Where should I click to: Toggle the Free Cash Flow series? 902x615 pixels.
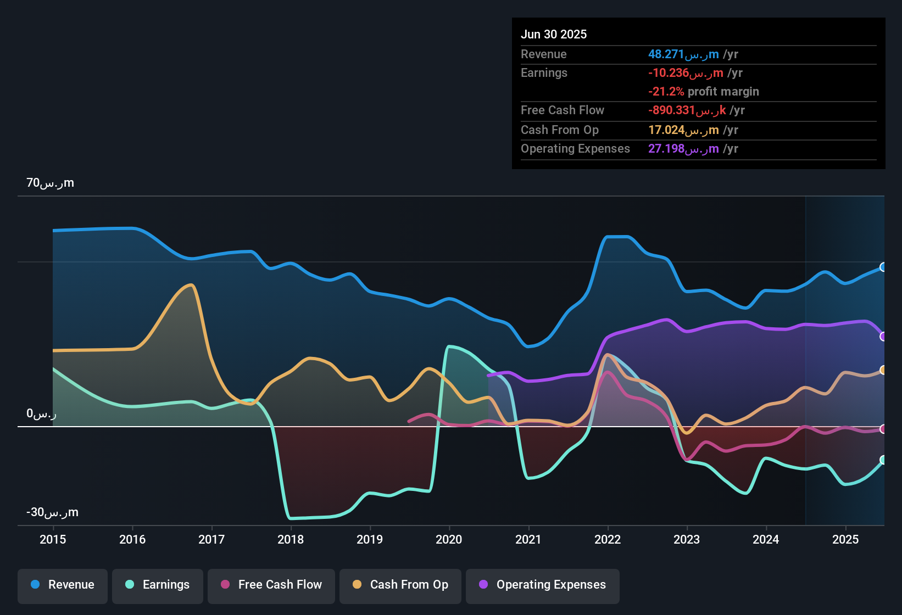pyautogui.click(x=271, y=585)
